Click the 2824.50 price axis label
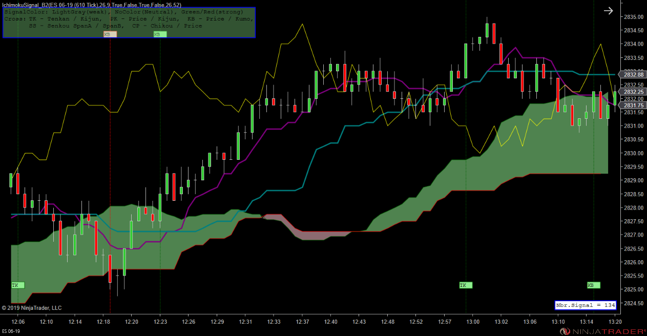The width and height of the screenshot is (647, 336). pos(634,303)
